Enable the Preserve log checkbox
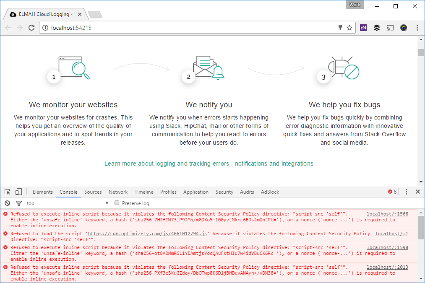Viewport: 425px width, 283px height. coord(117,203)
